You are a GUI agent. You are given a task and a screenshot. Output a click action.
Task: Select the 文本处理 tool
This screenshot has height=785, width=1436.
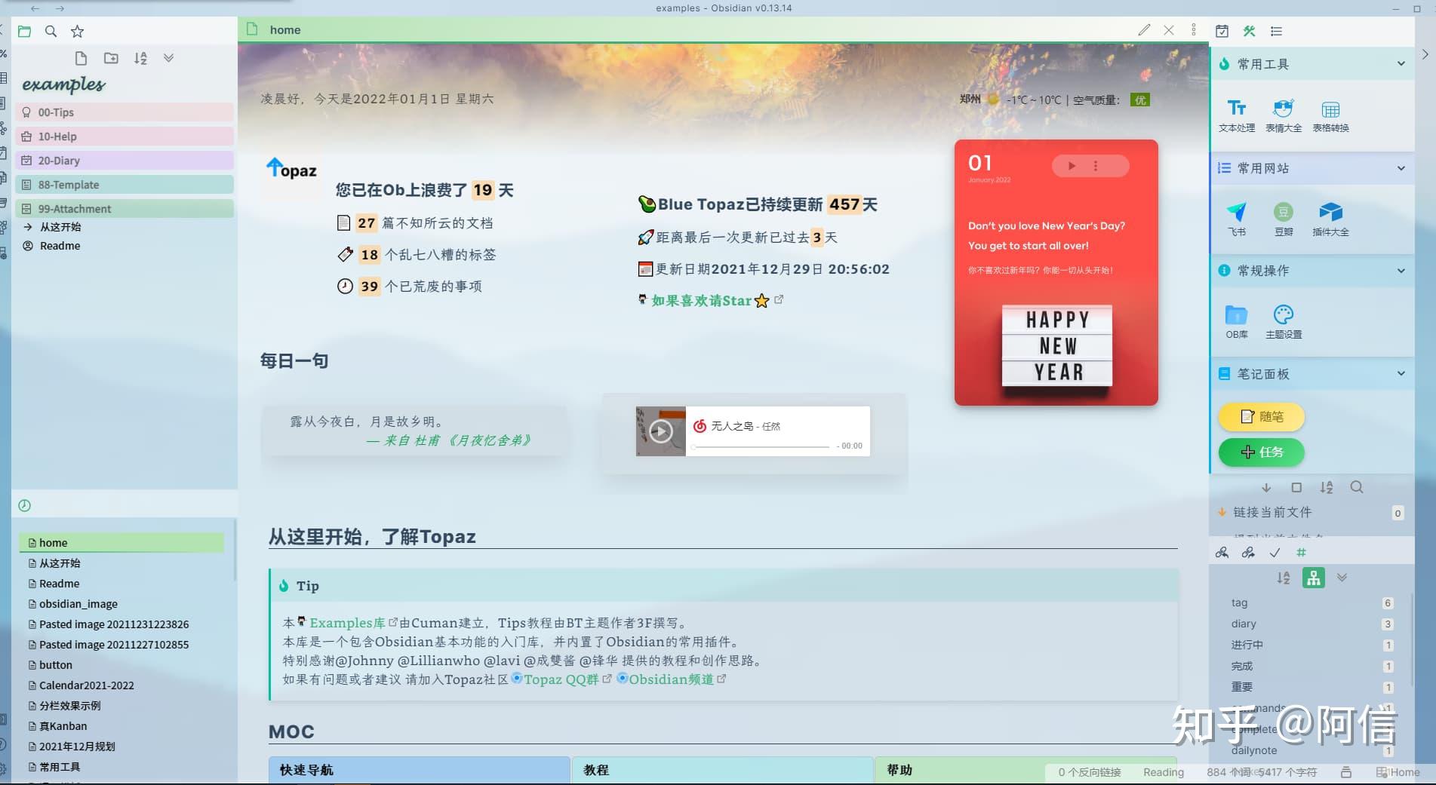click(x=1237, y=115)
